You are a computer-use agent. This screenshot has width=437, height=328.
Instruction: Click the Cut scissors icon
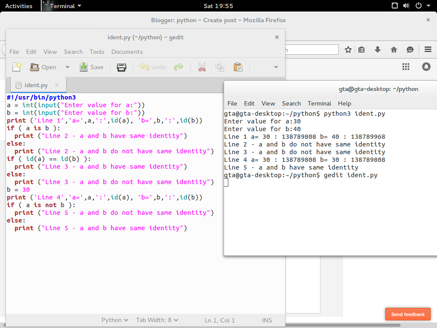pyautogui.click(x=202, y=67)
